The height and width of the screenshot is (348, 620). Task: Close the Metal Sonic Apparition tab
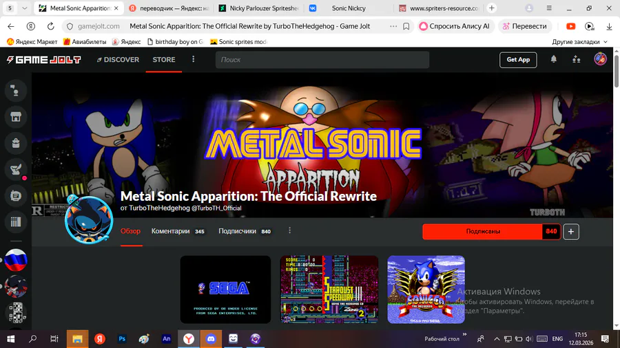(x=116, y=8)
